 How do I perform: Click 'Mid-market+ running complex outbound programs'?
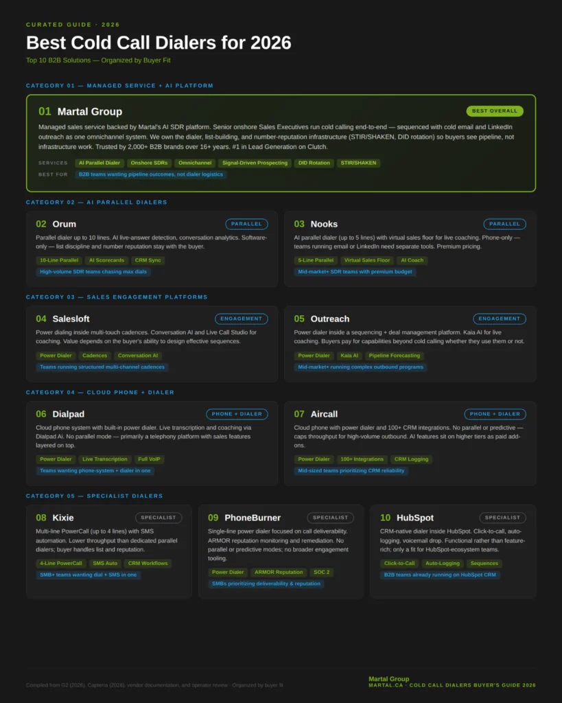361,367
